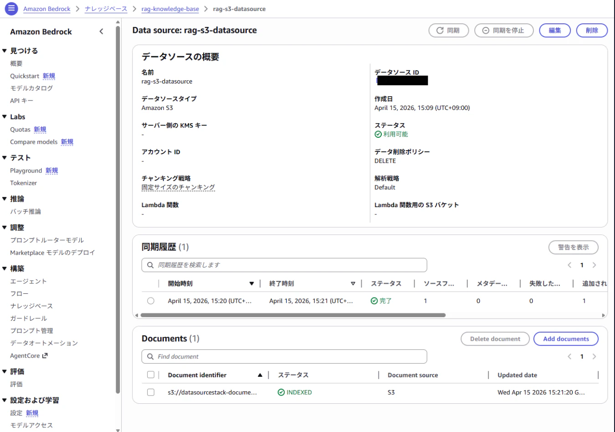Open モデルアクセス in the sidebar
This screenshot has width=615, height=432.
(31, 425)
